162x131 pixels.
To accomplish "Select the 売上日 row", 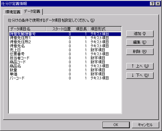I will click(65, 50).
